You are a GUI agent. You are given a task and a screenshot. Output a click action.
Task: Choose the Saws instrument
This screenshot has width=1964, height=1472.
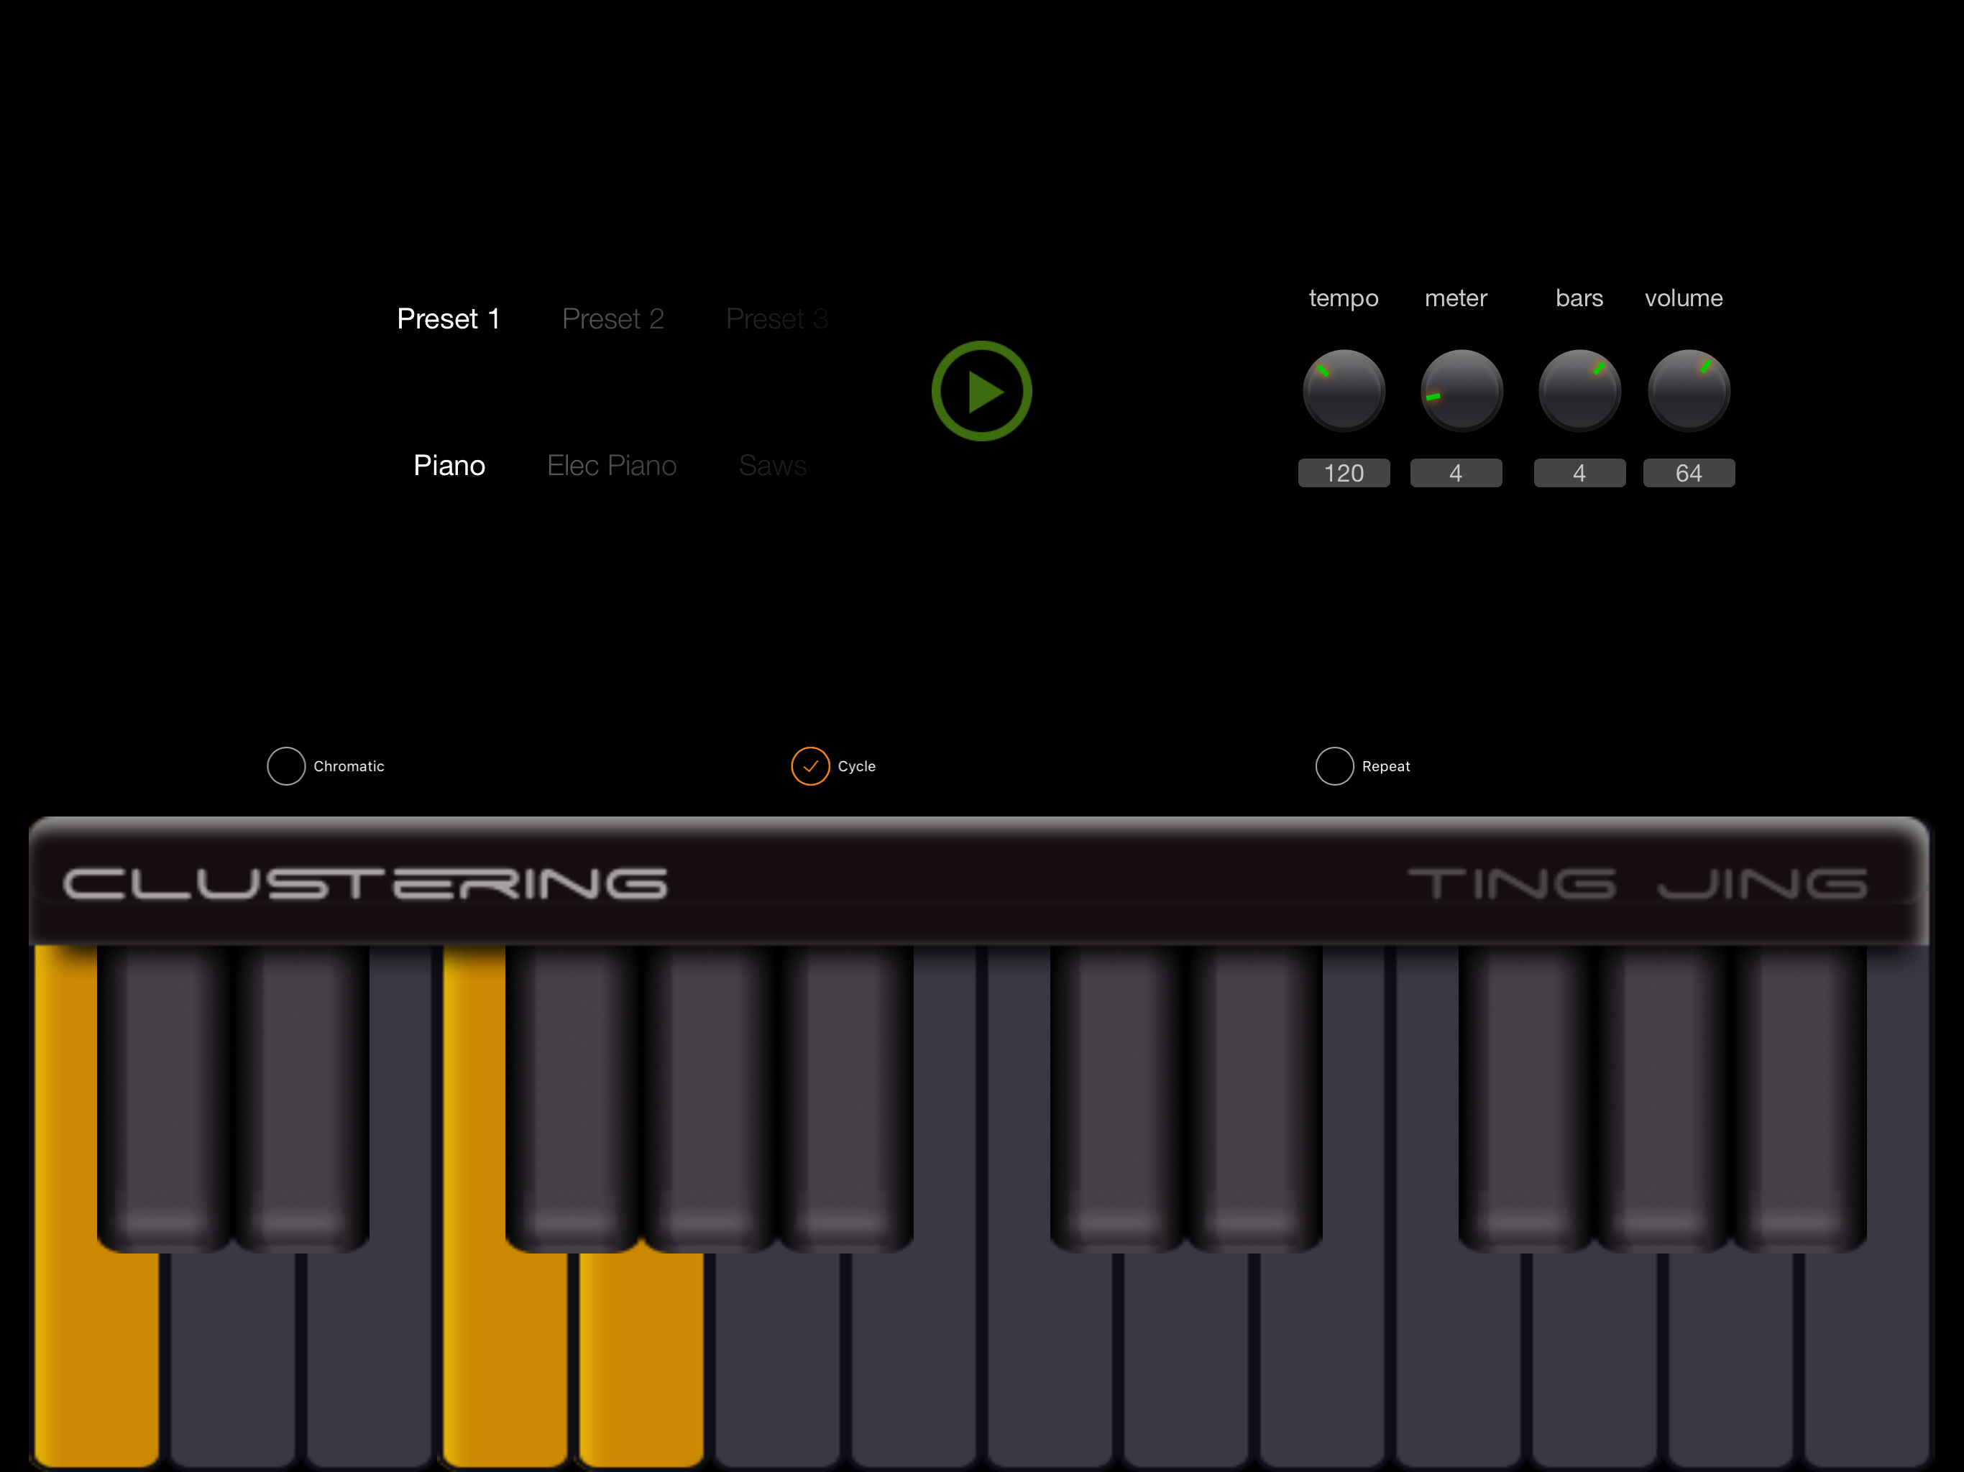(773, 465)
